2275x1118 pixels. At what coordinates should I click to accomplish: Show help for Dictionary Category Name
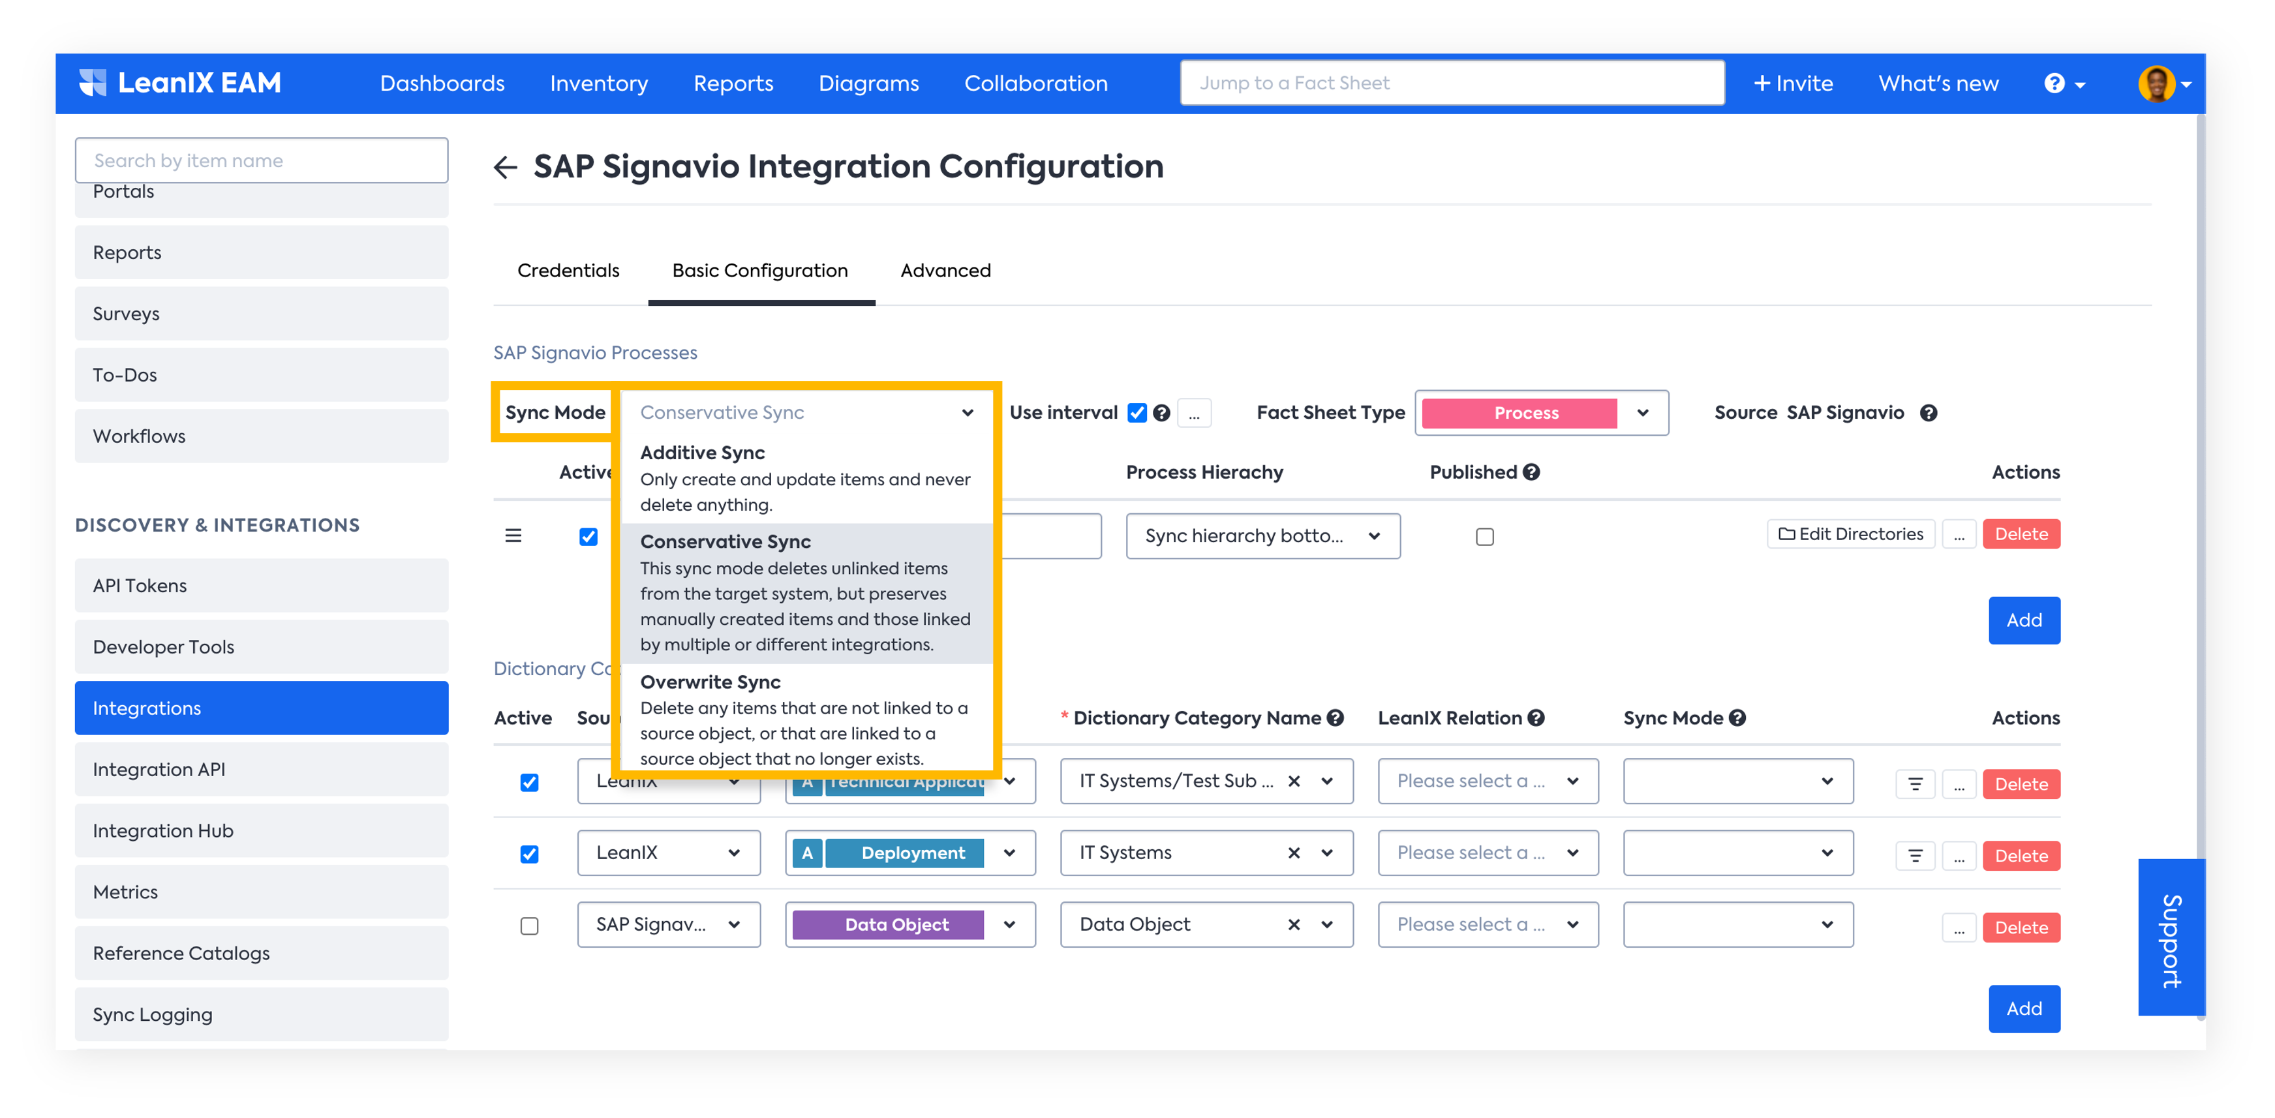click(1336, 717)
